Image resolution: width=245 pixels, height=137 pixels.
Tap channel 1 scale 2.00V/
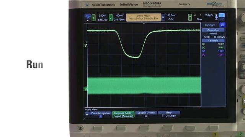pyautogui.click(x=102, y=16)
